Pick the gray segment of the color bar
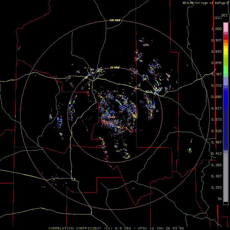This screenshot has width=230, height=230. 226,178
